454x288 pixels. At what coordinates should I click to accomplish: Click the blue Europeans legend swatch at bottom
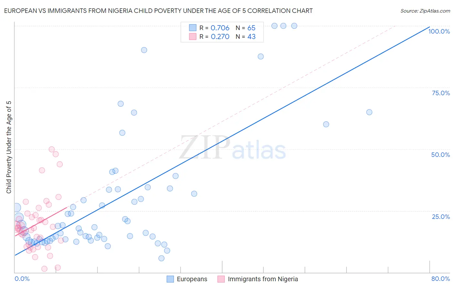click(x=170, y=279)
